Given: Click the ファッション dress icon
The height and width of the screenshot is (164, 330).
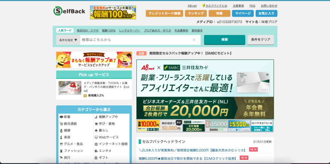Looking at the screenshot, I should click(61, 151).
